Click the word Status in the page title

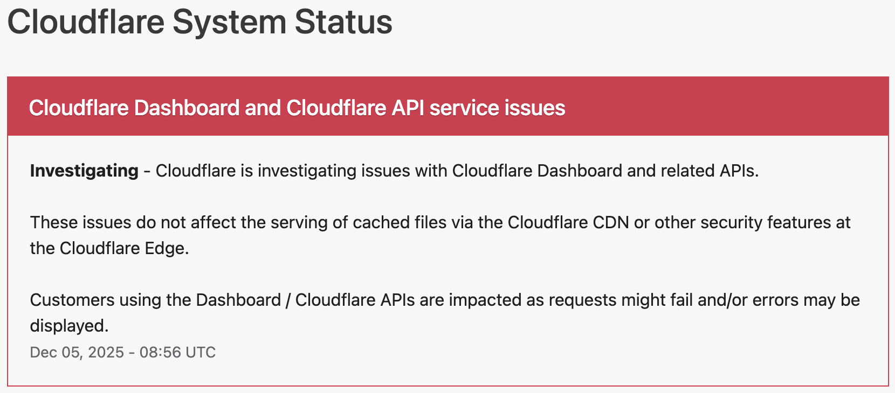coord(344,22)
